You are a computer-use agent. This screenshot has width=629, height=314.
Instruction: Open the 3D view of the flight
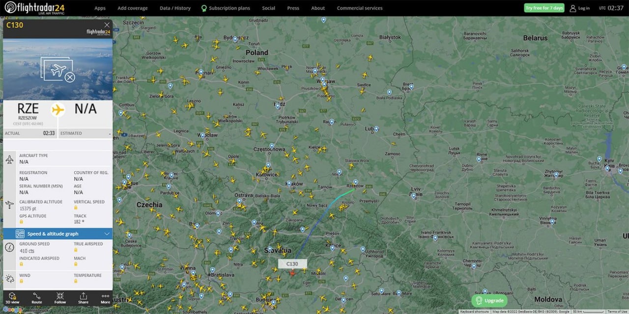pyautogui.click(x=12, y=298)
